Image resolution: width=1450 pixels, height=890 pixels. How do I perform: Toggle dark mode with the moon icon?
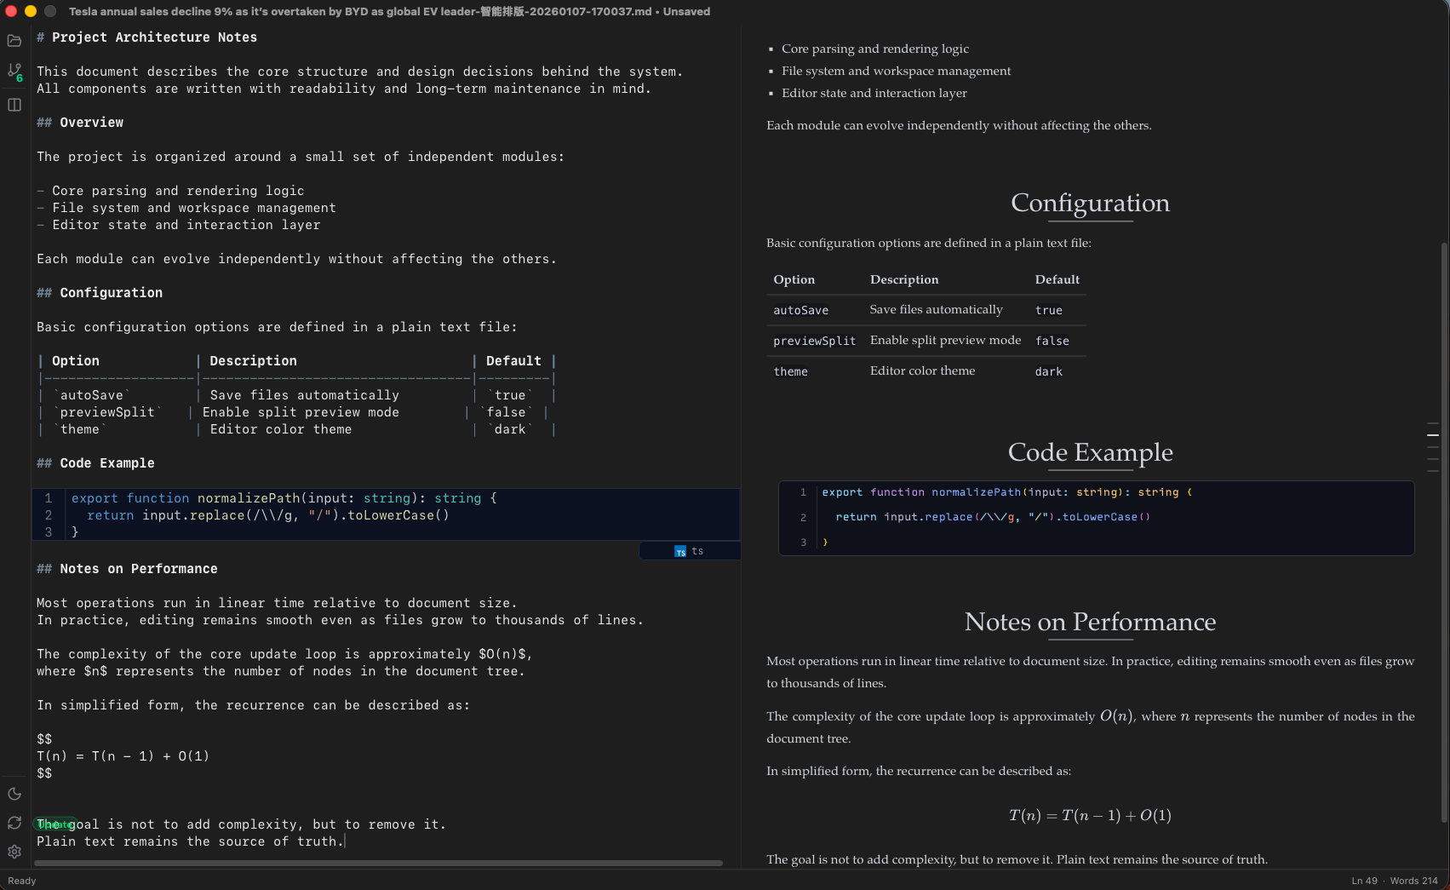[x=14, y=794]
